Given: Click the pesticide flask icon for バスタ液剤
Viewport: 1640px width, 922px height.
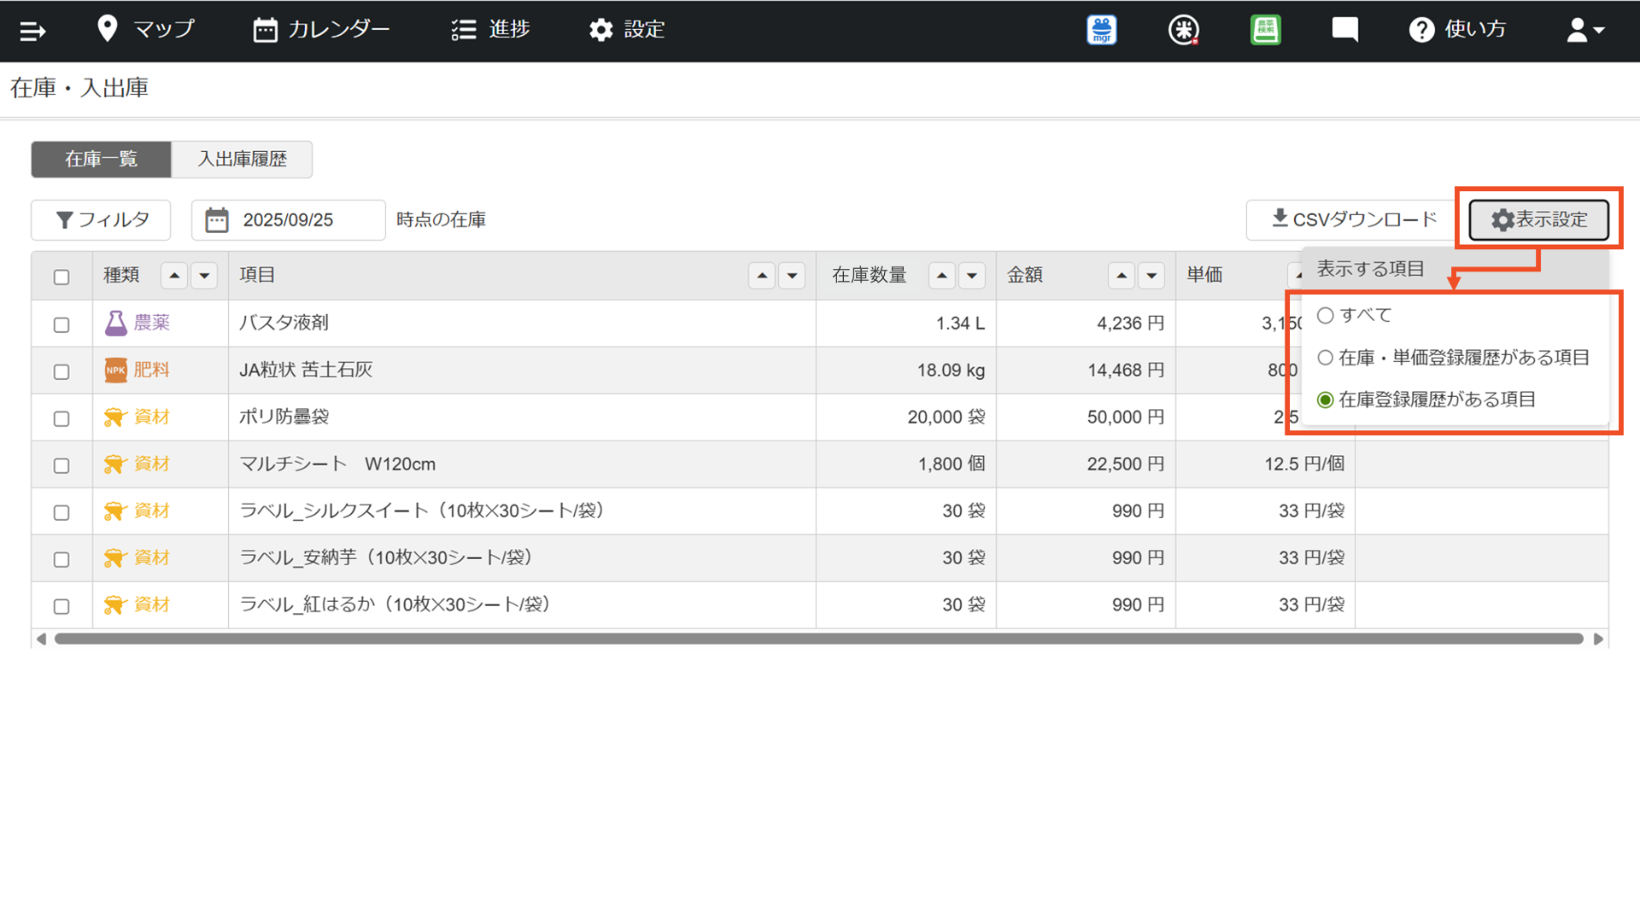Looking at the screenshot, I should [115, 323].
